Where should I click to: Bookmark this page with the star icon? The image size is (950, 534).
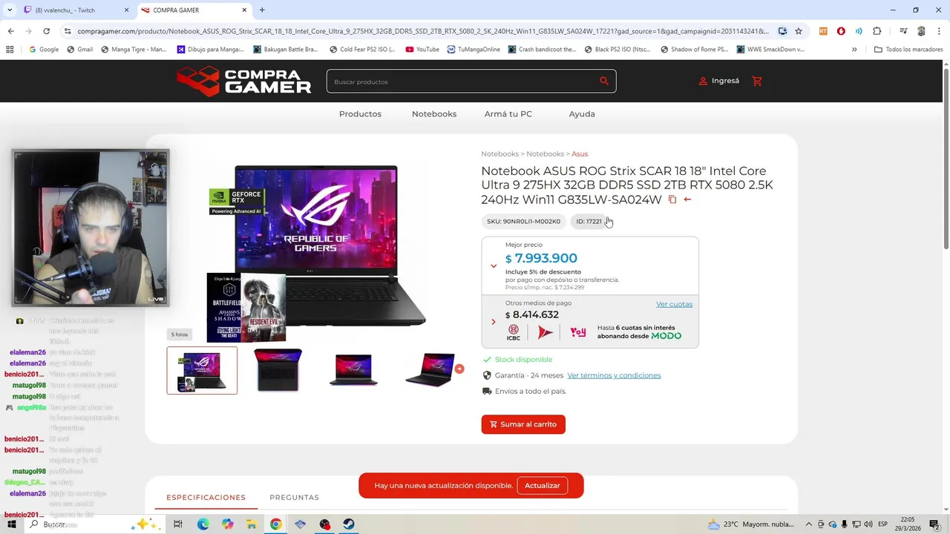[x=799, y=31]
